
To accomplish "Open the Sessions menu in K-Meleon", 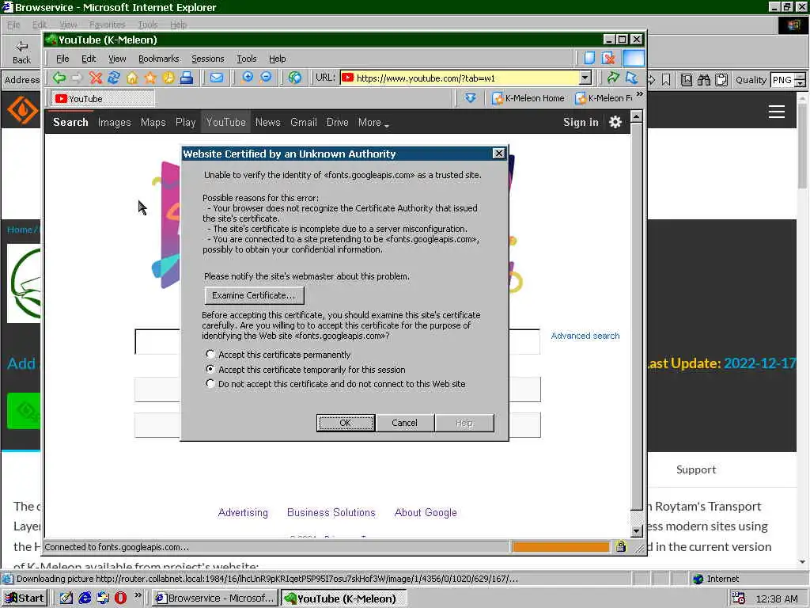I will 208,59.
